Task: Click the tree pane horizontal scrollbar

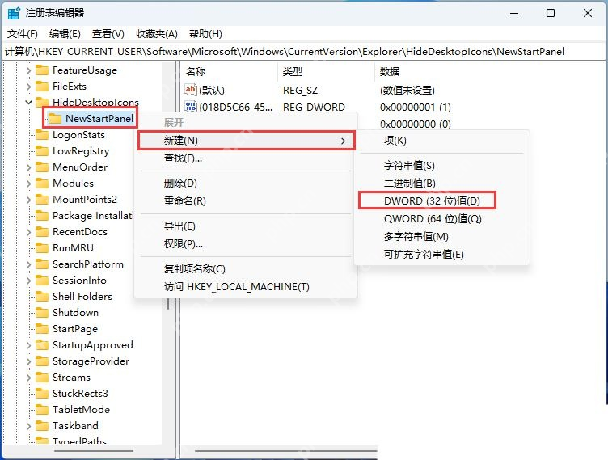Action: [94, 451]
